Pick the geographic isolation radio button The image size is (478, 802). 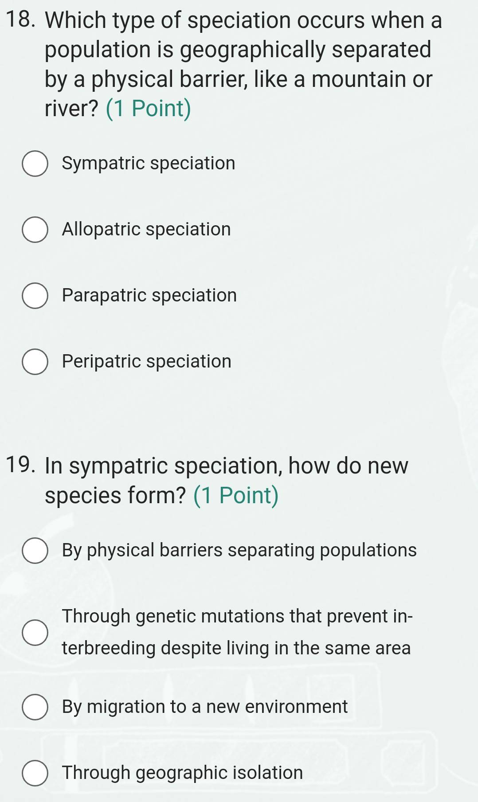tap(35, 773)
